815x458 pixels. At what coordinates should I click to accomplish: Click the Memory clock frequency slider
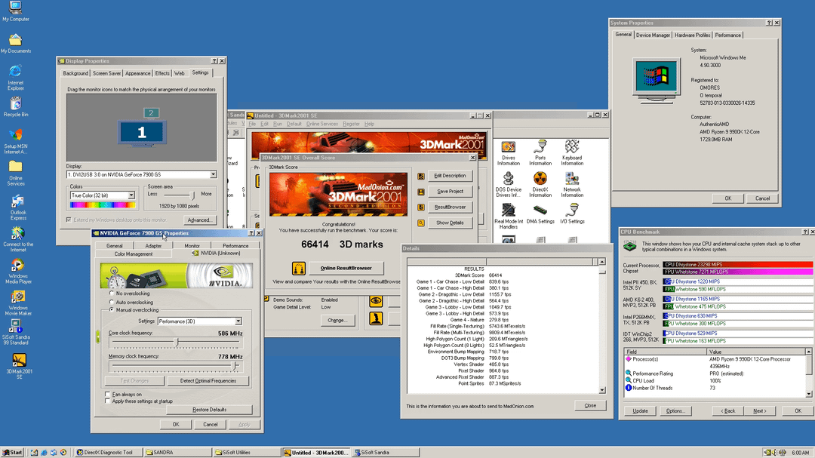(x=235, y=366)
